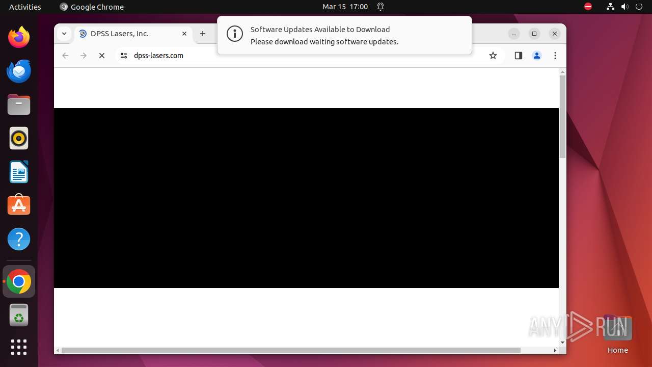Go back to previous page
The image size is (652, 367).
65,56
